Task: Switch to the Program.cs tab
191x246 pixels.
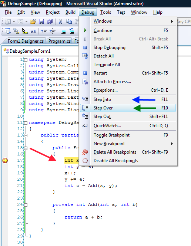Action: point(60,41)
